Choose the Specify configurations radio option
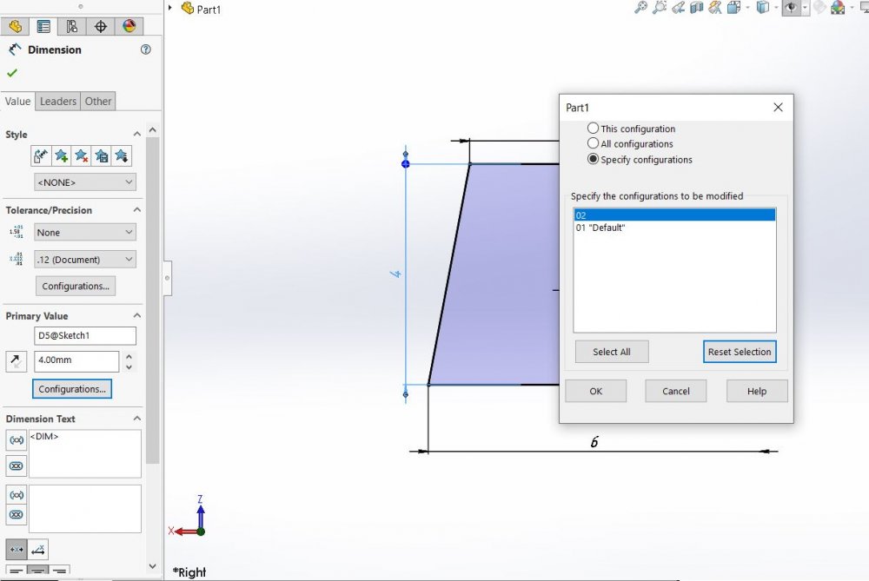The width and height of the screenshot is (869, 581). 594,159
